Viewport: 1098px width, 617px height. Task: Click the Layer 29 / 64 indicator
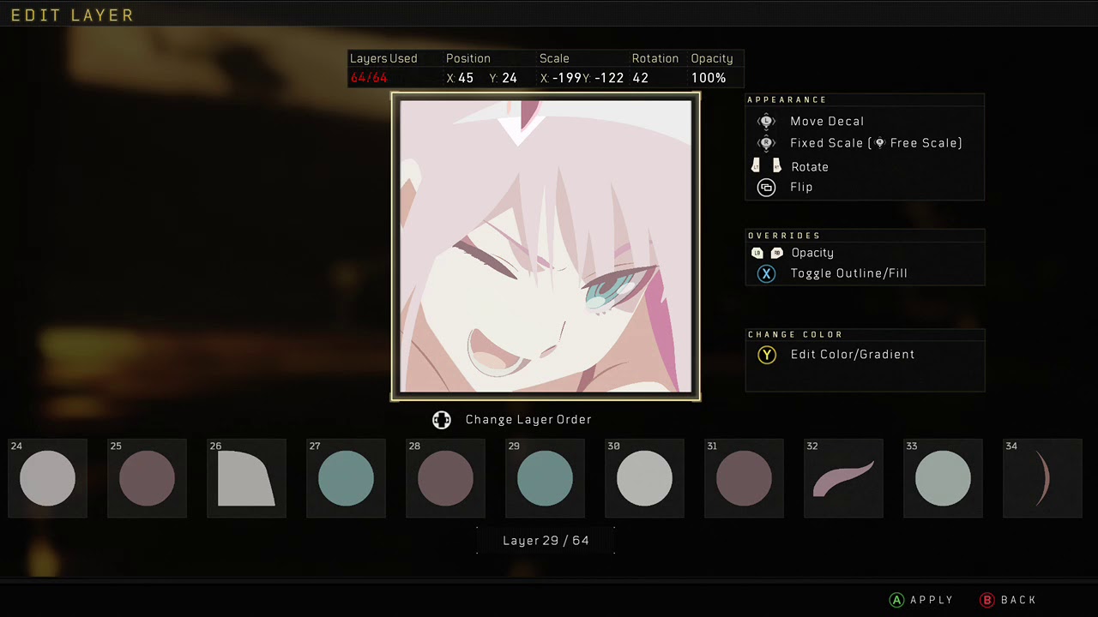546,541
